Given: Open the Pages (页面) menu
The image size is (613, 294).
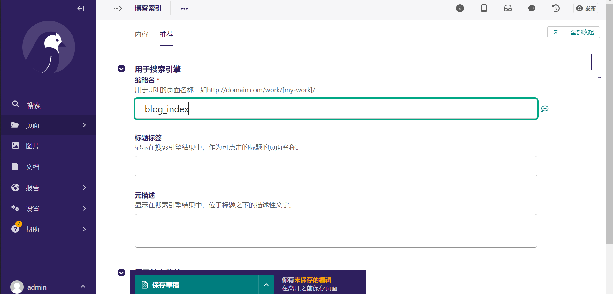Looking at the screenshot, I should tap(48, 125).
